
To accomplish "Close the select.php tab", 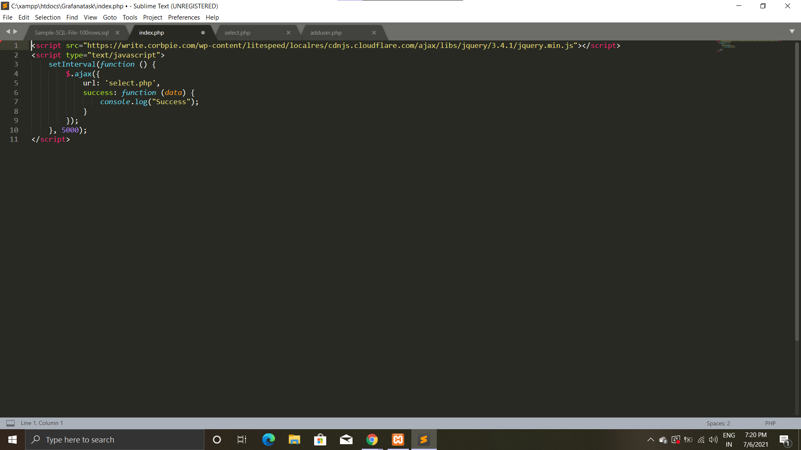I will click(288, 32).
